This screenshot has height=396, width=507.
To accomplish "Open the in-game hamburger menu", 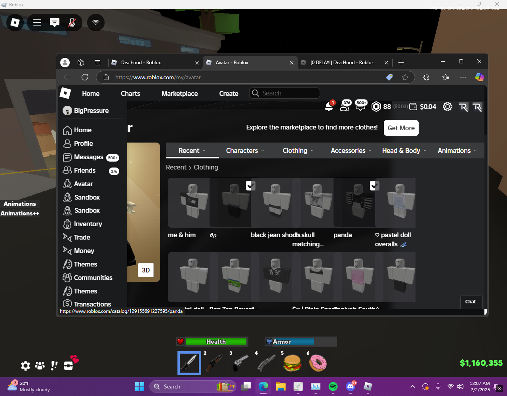I will pos(37,23).
